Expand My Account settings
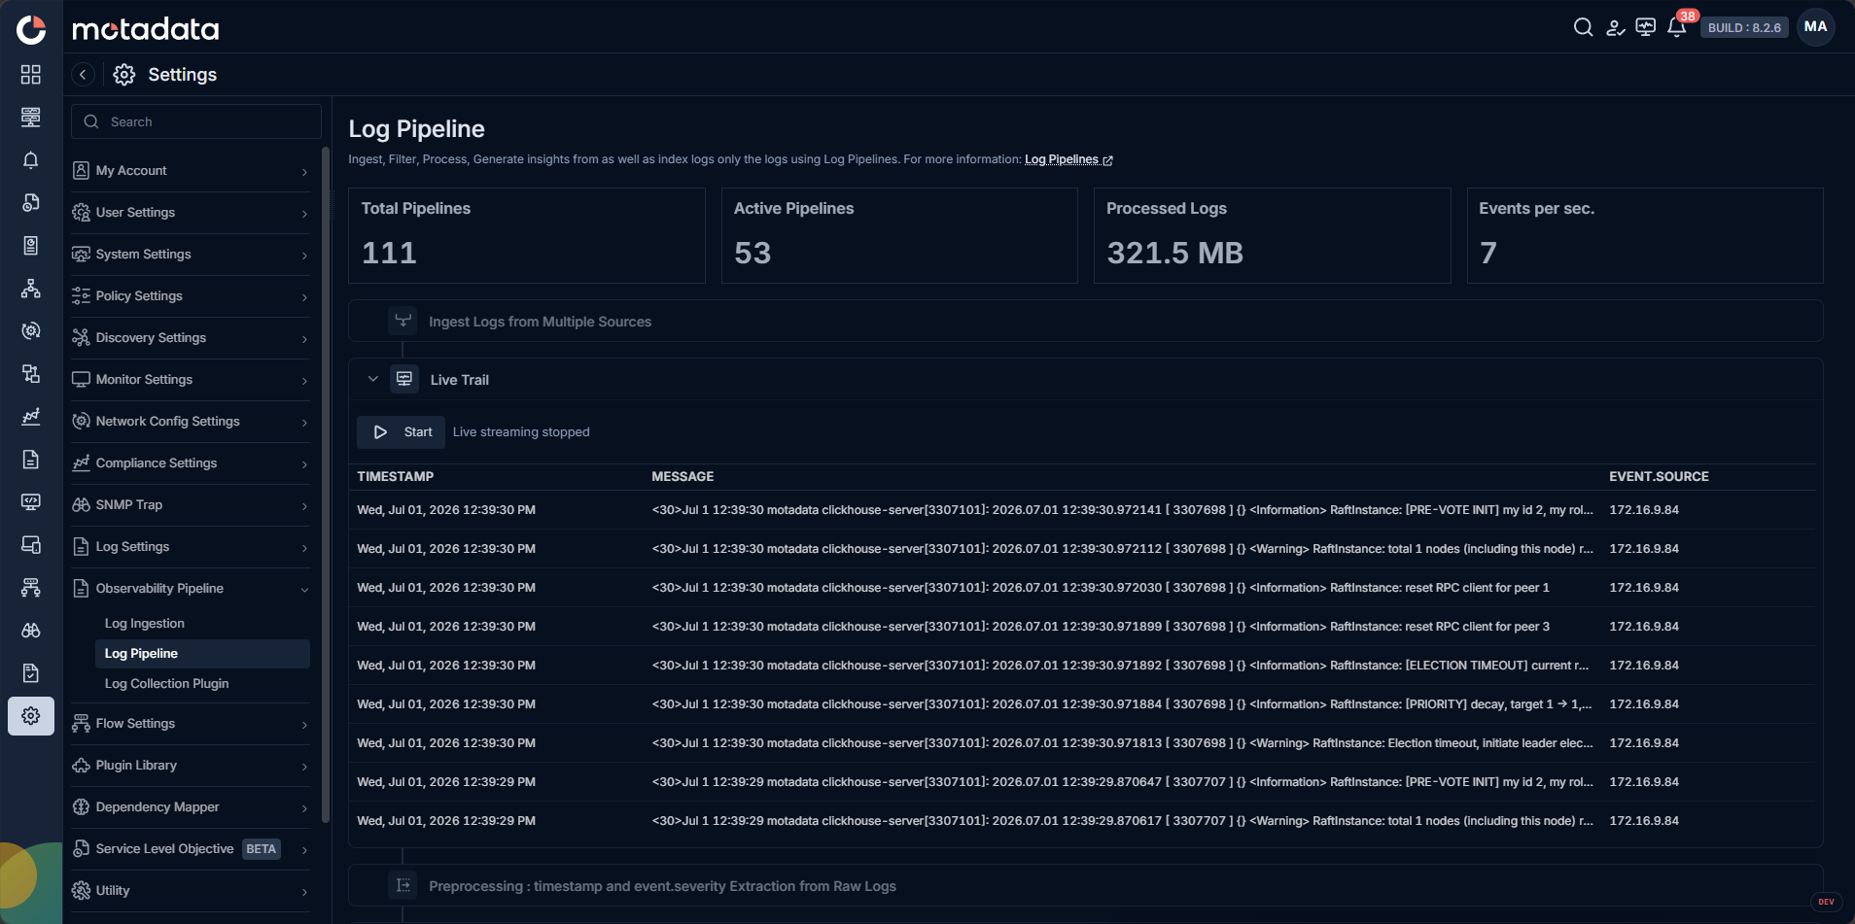The width and height of the screenshot is (1855, 924). coord(191,171)
